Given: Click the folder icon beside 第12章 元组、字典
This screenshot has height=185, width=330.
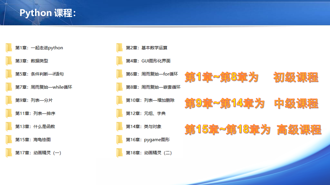Looking at the screenshot, I should (x=119, y=113).
